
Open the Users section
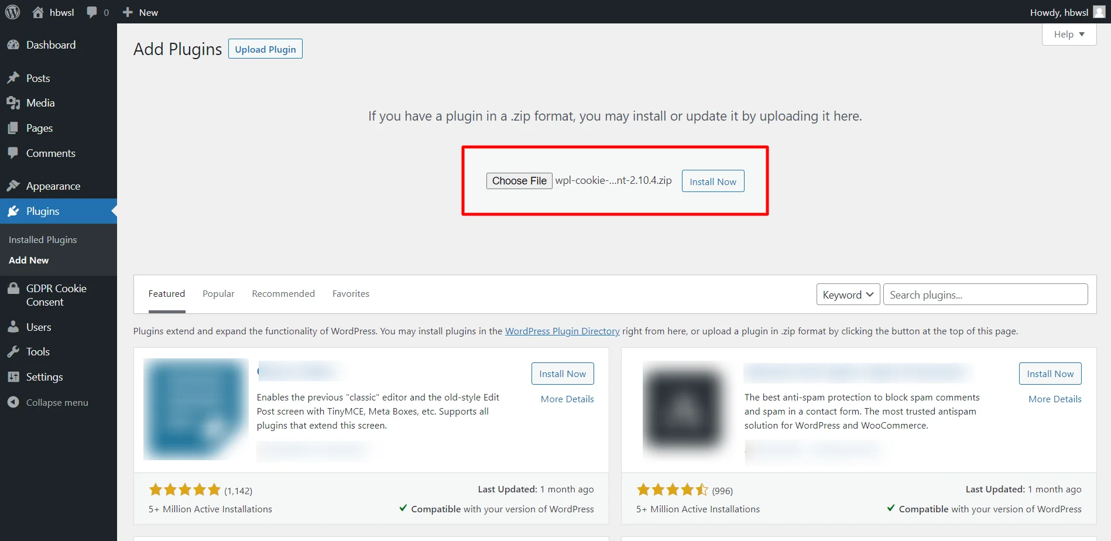point(39,327)
